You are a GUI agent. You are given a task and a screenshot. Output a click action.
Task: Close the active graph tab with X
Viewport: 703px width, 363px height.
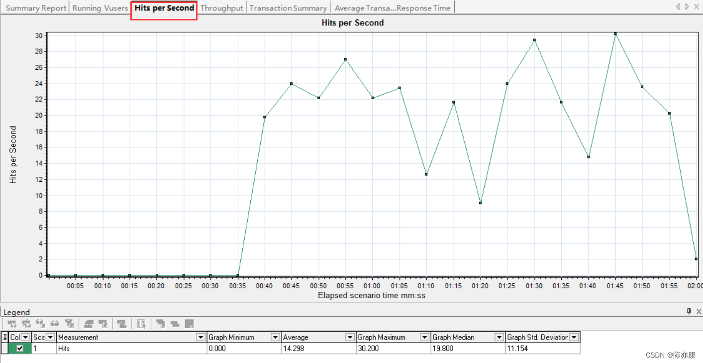point(697,7)
